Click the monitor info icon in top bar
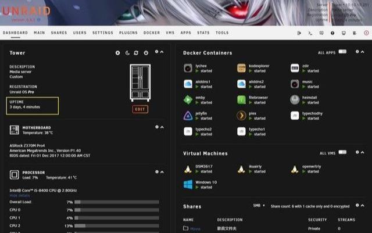372x233 pixels. [344, 33]
